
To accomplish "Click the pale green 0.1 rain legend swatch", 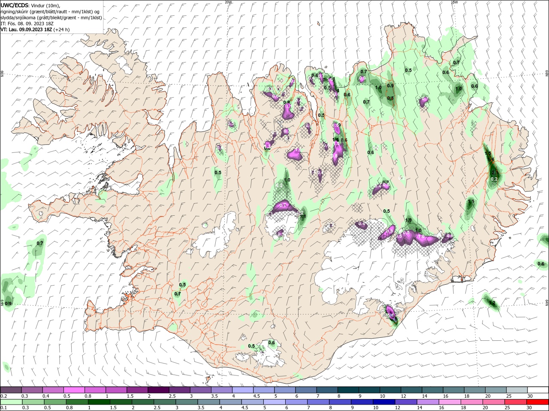I will tap(11, 402).
